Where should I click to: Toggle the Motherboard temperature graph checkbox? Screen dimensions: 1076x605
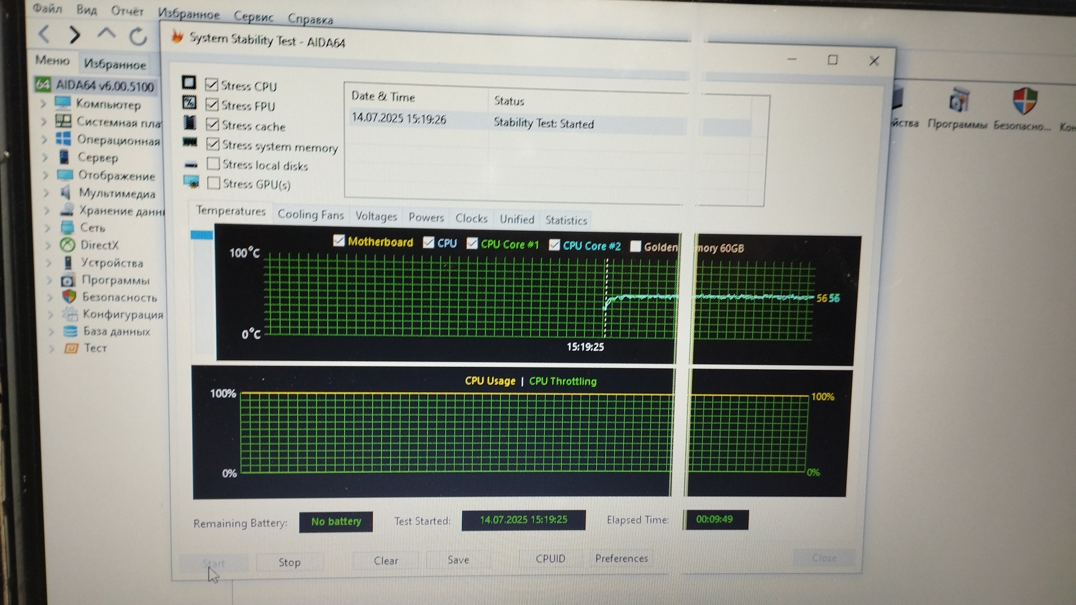click(338, 241)
